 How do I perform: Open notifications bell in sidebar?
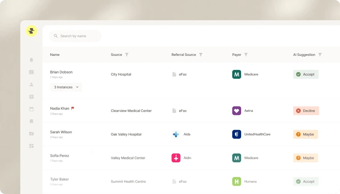(31, 60)
